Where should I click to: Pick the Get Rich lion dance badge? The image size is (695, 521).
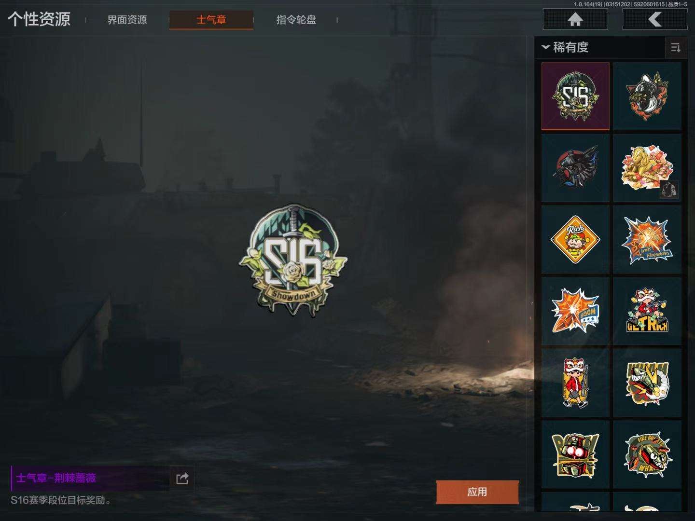647,311
